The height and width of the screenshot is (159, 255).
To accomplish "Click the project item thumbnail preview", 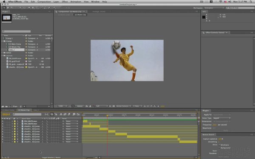I will click(6, 18).
